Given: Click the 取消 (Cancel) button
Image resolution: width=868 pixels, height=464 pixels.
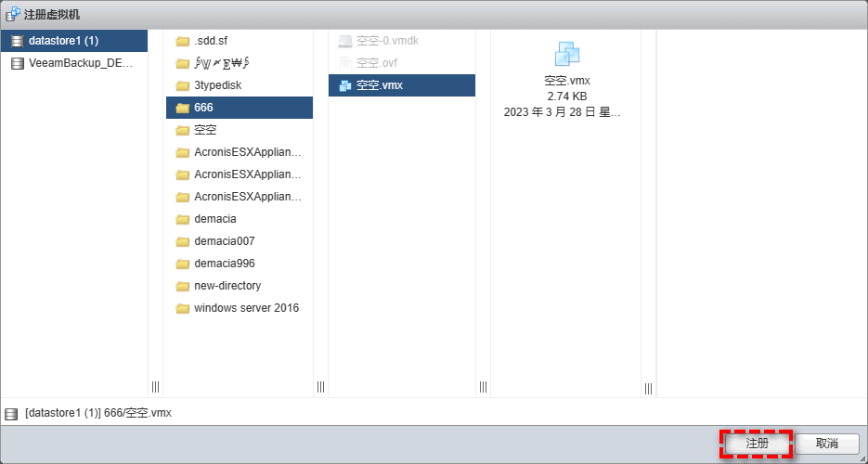Looking at the screenshot, I should pyautogui.click(x=826, y=444).
